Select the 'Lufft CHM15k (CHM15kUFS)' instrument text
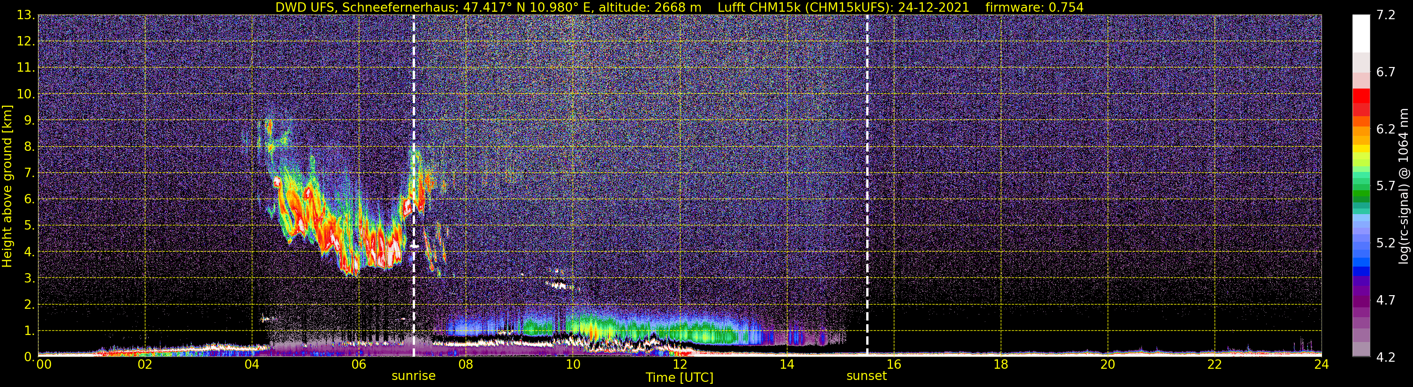The image size is (1413, 387). (x=805, y=7)
